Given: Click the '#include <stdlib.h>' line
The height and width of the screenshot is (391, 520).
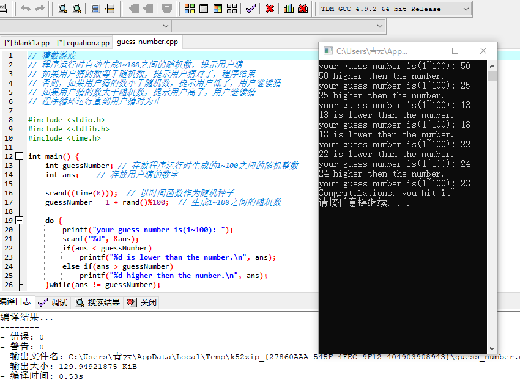Looking at the screenshot, I should (69, 129).
